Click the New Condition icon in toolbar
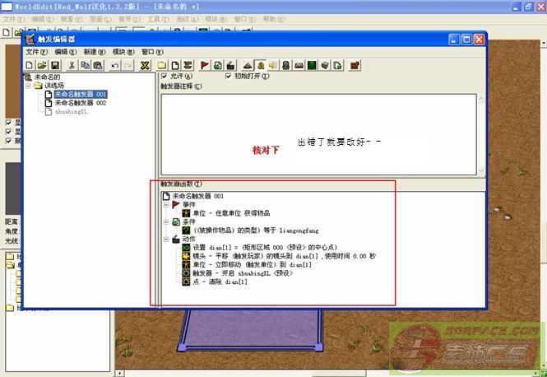 (x=219, y=65)
